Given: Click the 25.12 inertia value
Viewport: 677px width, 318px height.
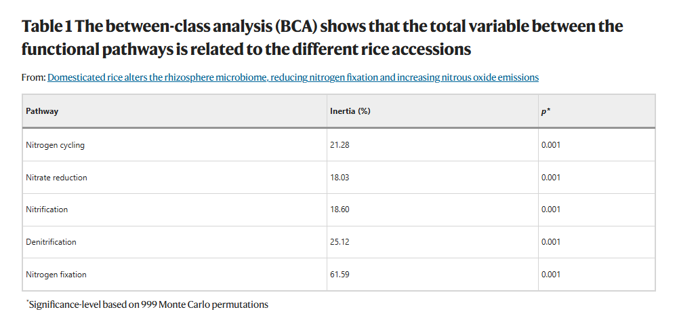Looking at the screenshot, I should click(340, 242).
